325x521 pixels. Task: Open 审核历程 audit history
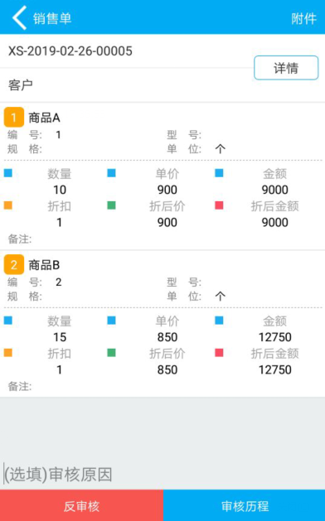[x=245, y=505]
